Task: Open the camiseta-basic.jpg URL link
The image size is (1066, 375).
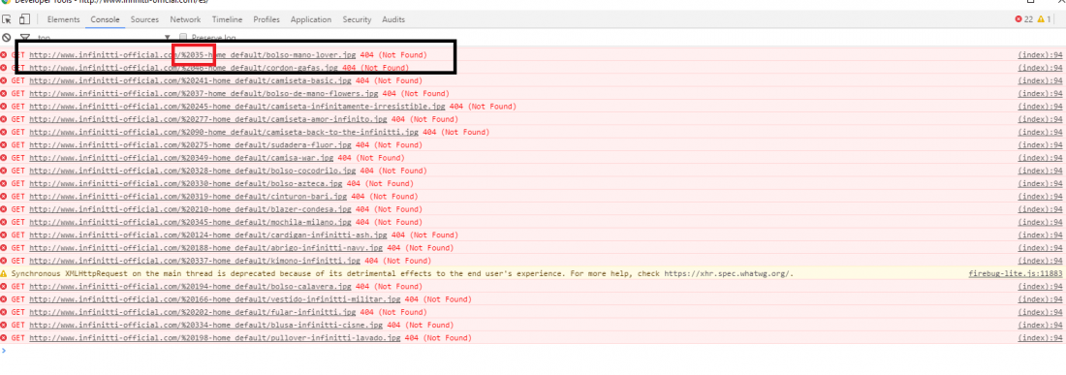Action: [190, 80]
